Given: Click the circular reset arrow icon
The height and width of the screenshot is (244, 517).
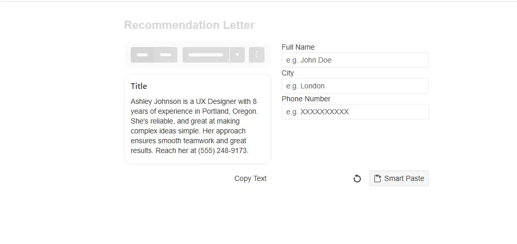Looking at the screenshot, I should pos(357,179).
